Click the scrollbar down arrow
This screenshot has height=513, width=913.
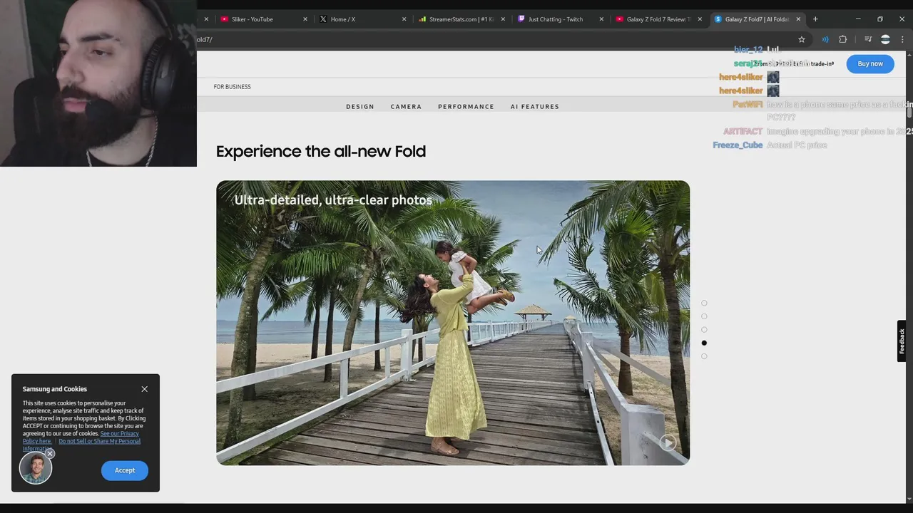tap(909, 499)
